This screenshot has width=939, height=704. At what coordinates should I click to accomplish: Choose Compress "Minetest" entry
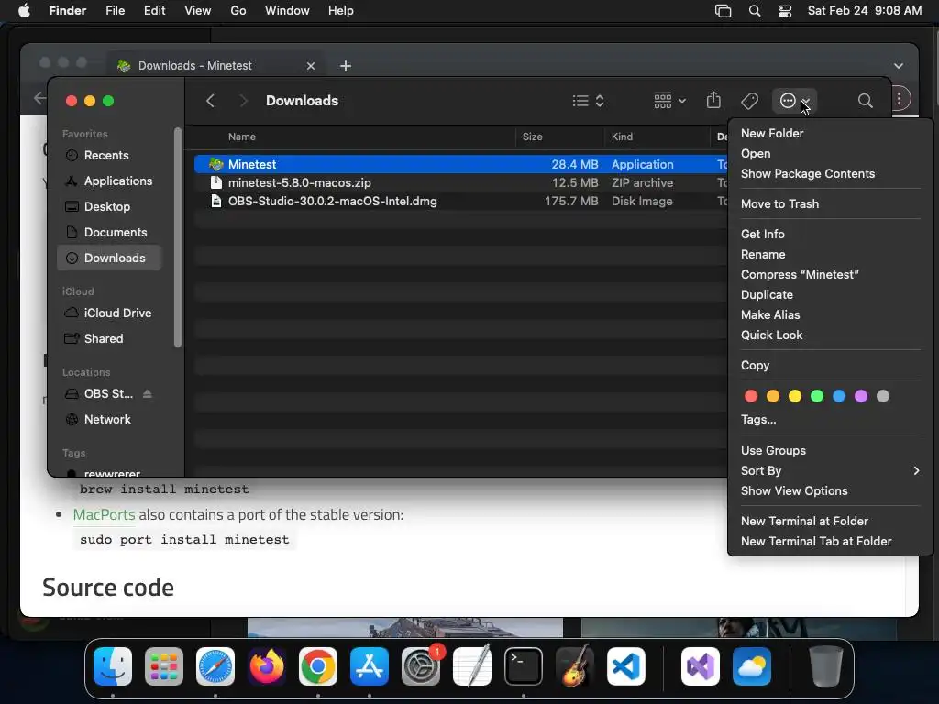pos(830,275)
